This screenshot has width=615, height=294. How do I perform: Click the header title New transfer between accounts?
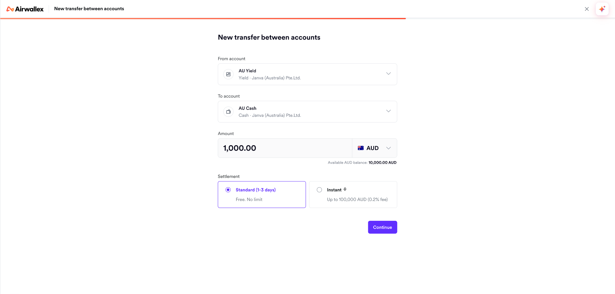89,9
